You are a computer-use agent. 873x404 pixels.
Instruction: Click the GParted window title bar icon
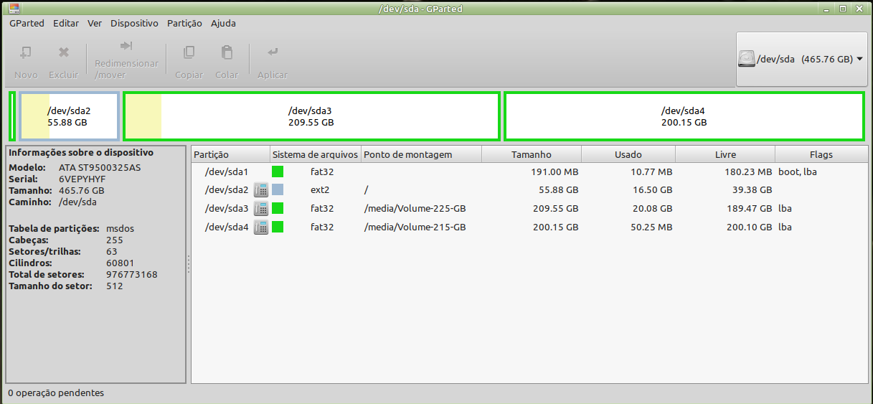click(14, 9)
